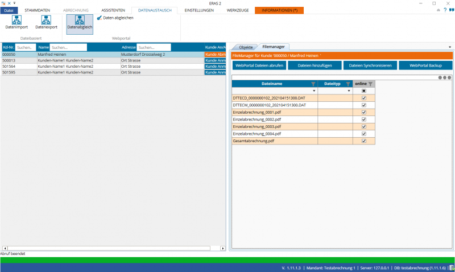Screen dimensions: 455x272
Task: Click the database status icon in status bar
Action: click(452, 268)
